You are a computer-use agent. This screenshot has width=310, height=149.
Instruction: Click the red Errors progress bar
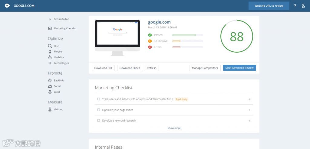pos(188,47)
